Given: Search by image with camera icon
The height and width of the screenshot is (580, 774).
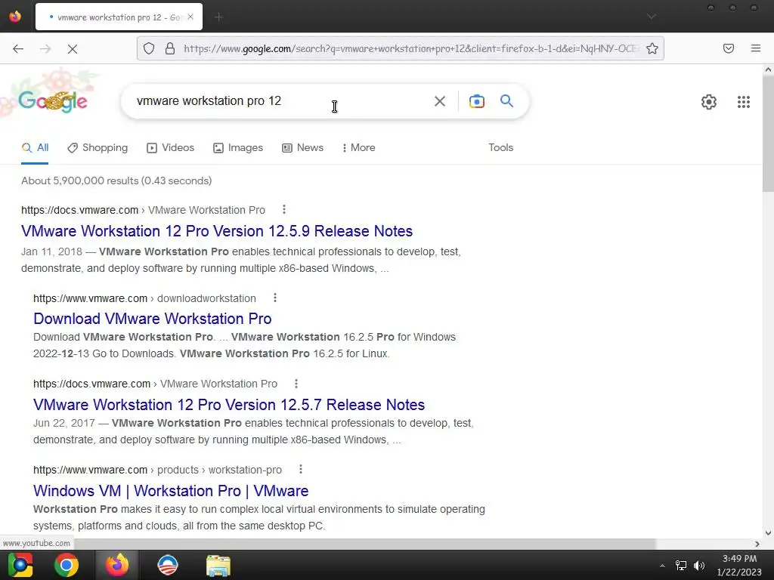Looking at the screenshot, I should point(476,101).
